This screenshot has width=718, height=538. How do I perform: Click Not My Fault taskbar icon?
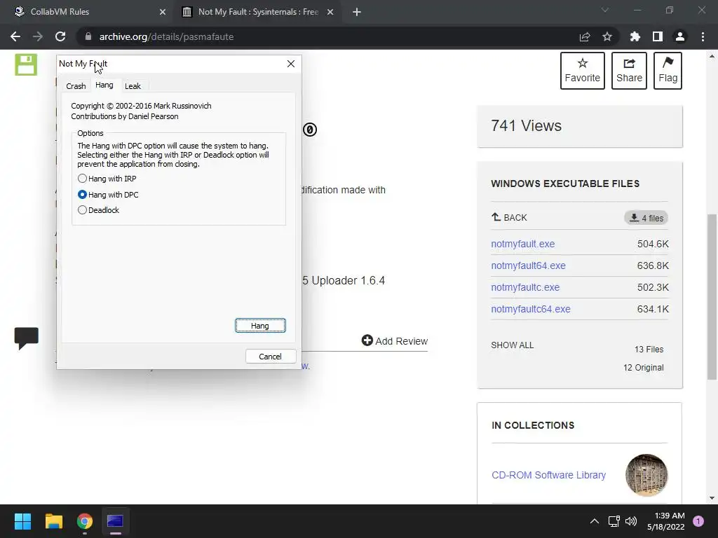[x=116, y=521]
